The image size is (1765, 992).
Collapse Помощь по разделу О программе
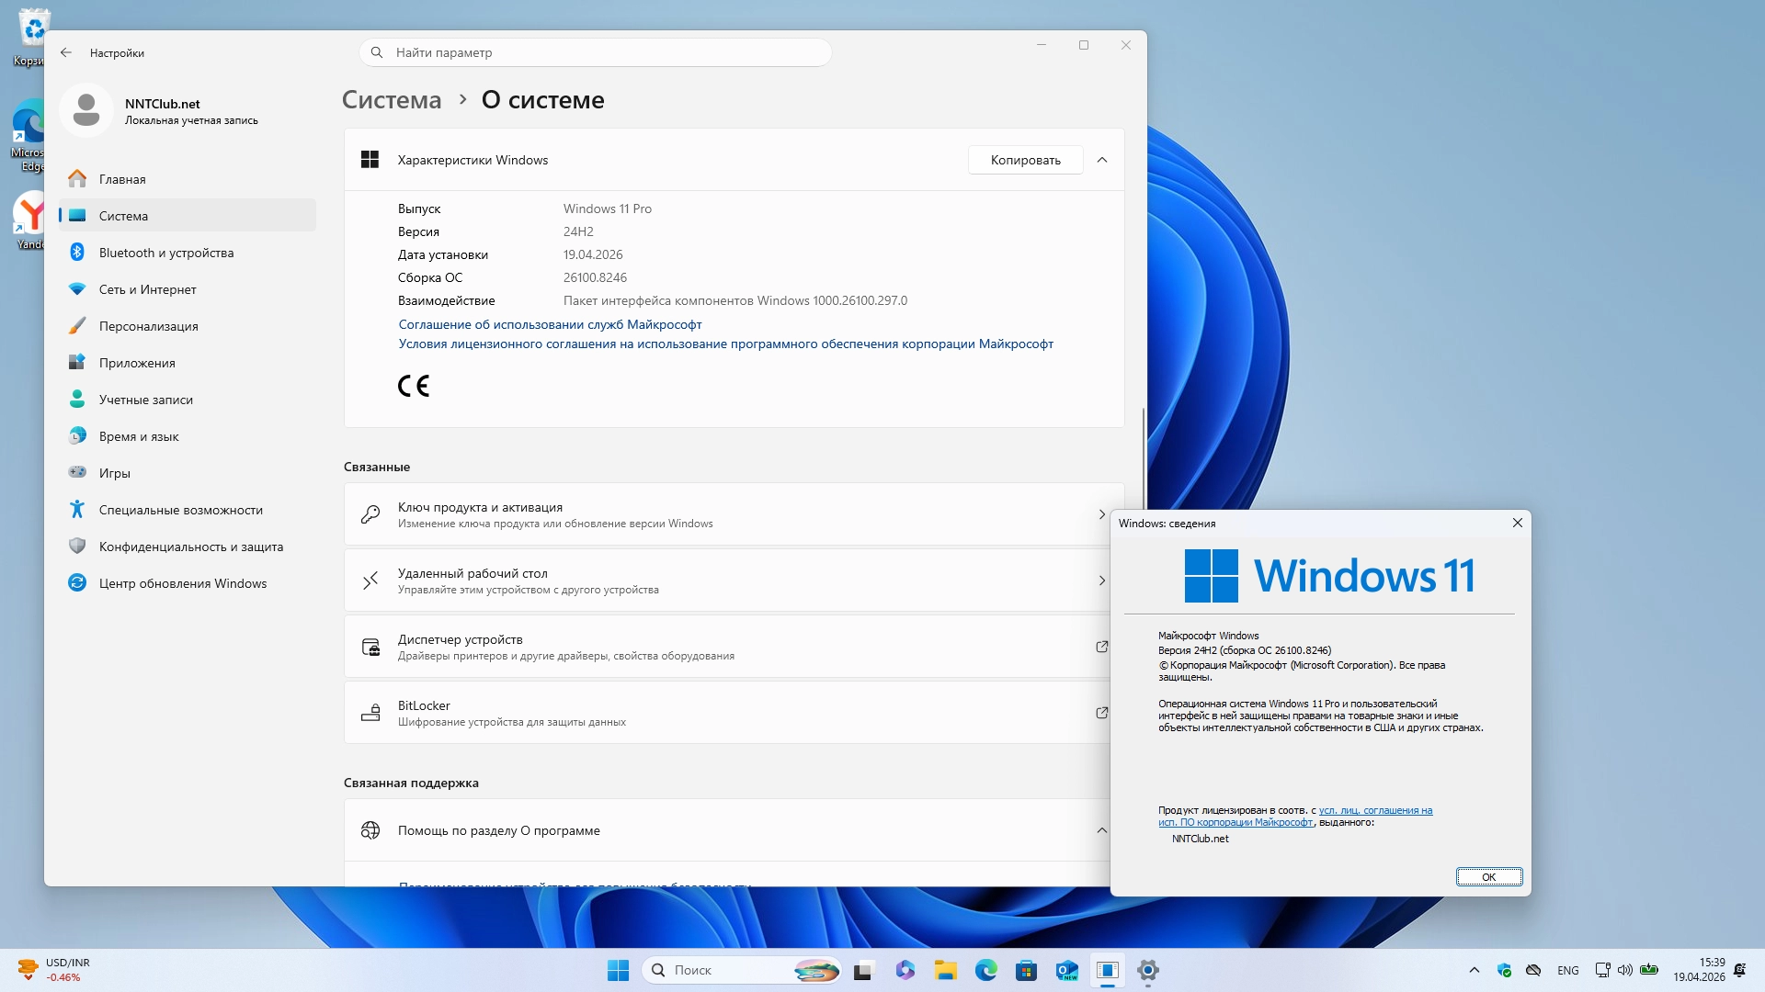[x=1102, y=830]
